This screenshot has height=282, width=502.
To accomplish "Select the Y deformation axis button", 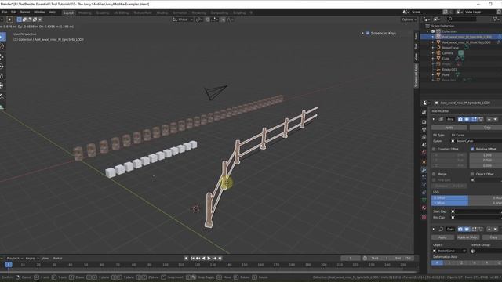I will (449, 263).
